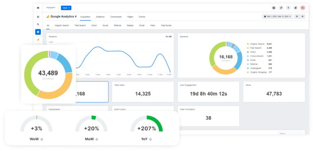Switch to the Pages tab
This screenshot has width=313, height=151.
[130, 17]
